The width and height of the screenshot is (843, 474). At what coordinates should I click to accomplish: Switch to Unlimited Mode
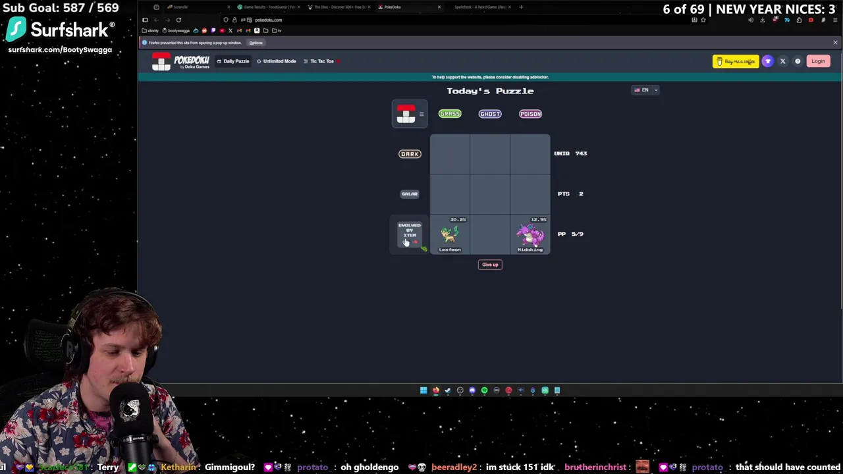277,61
